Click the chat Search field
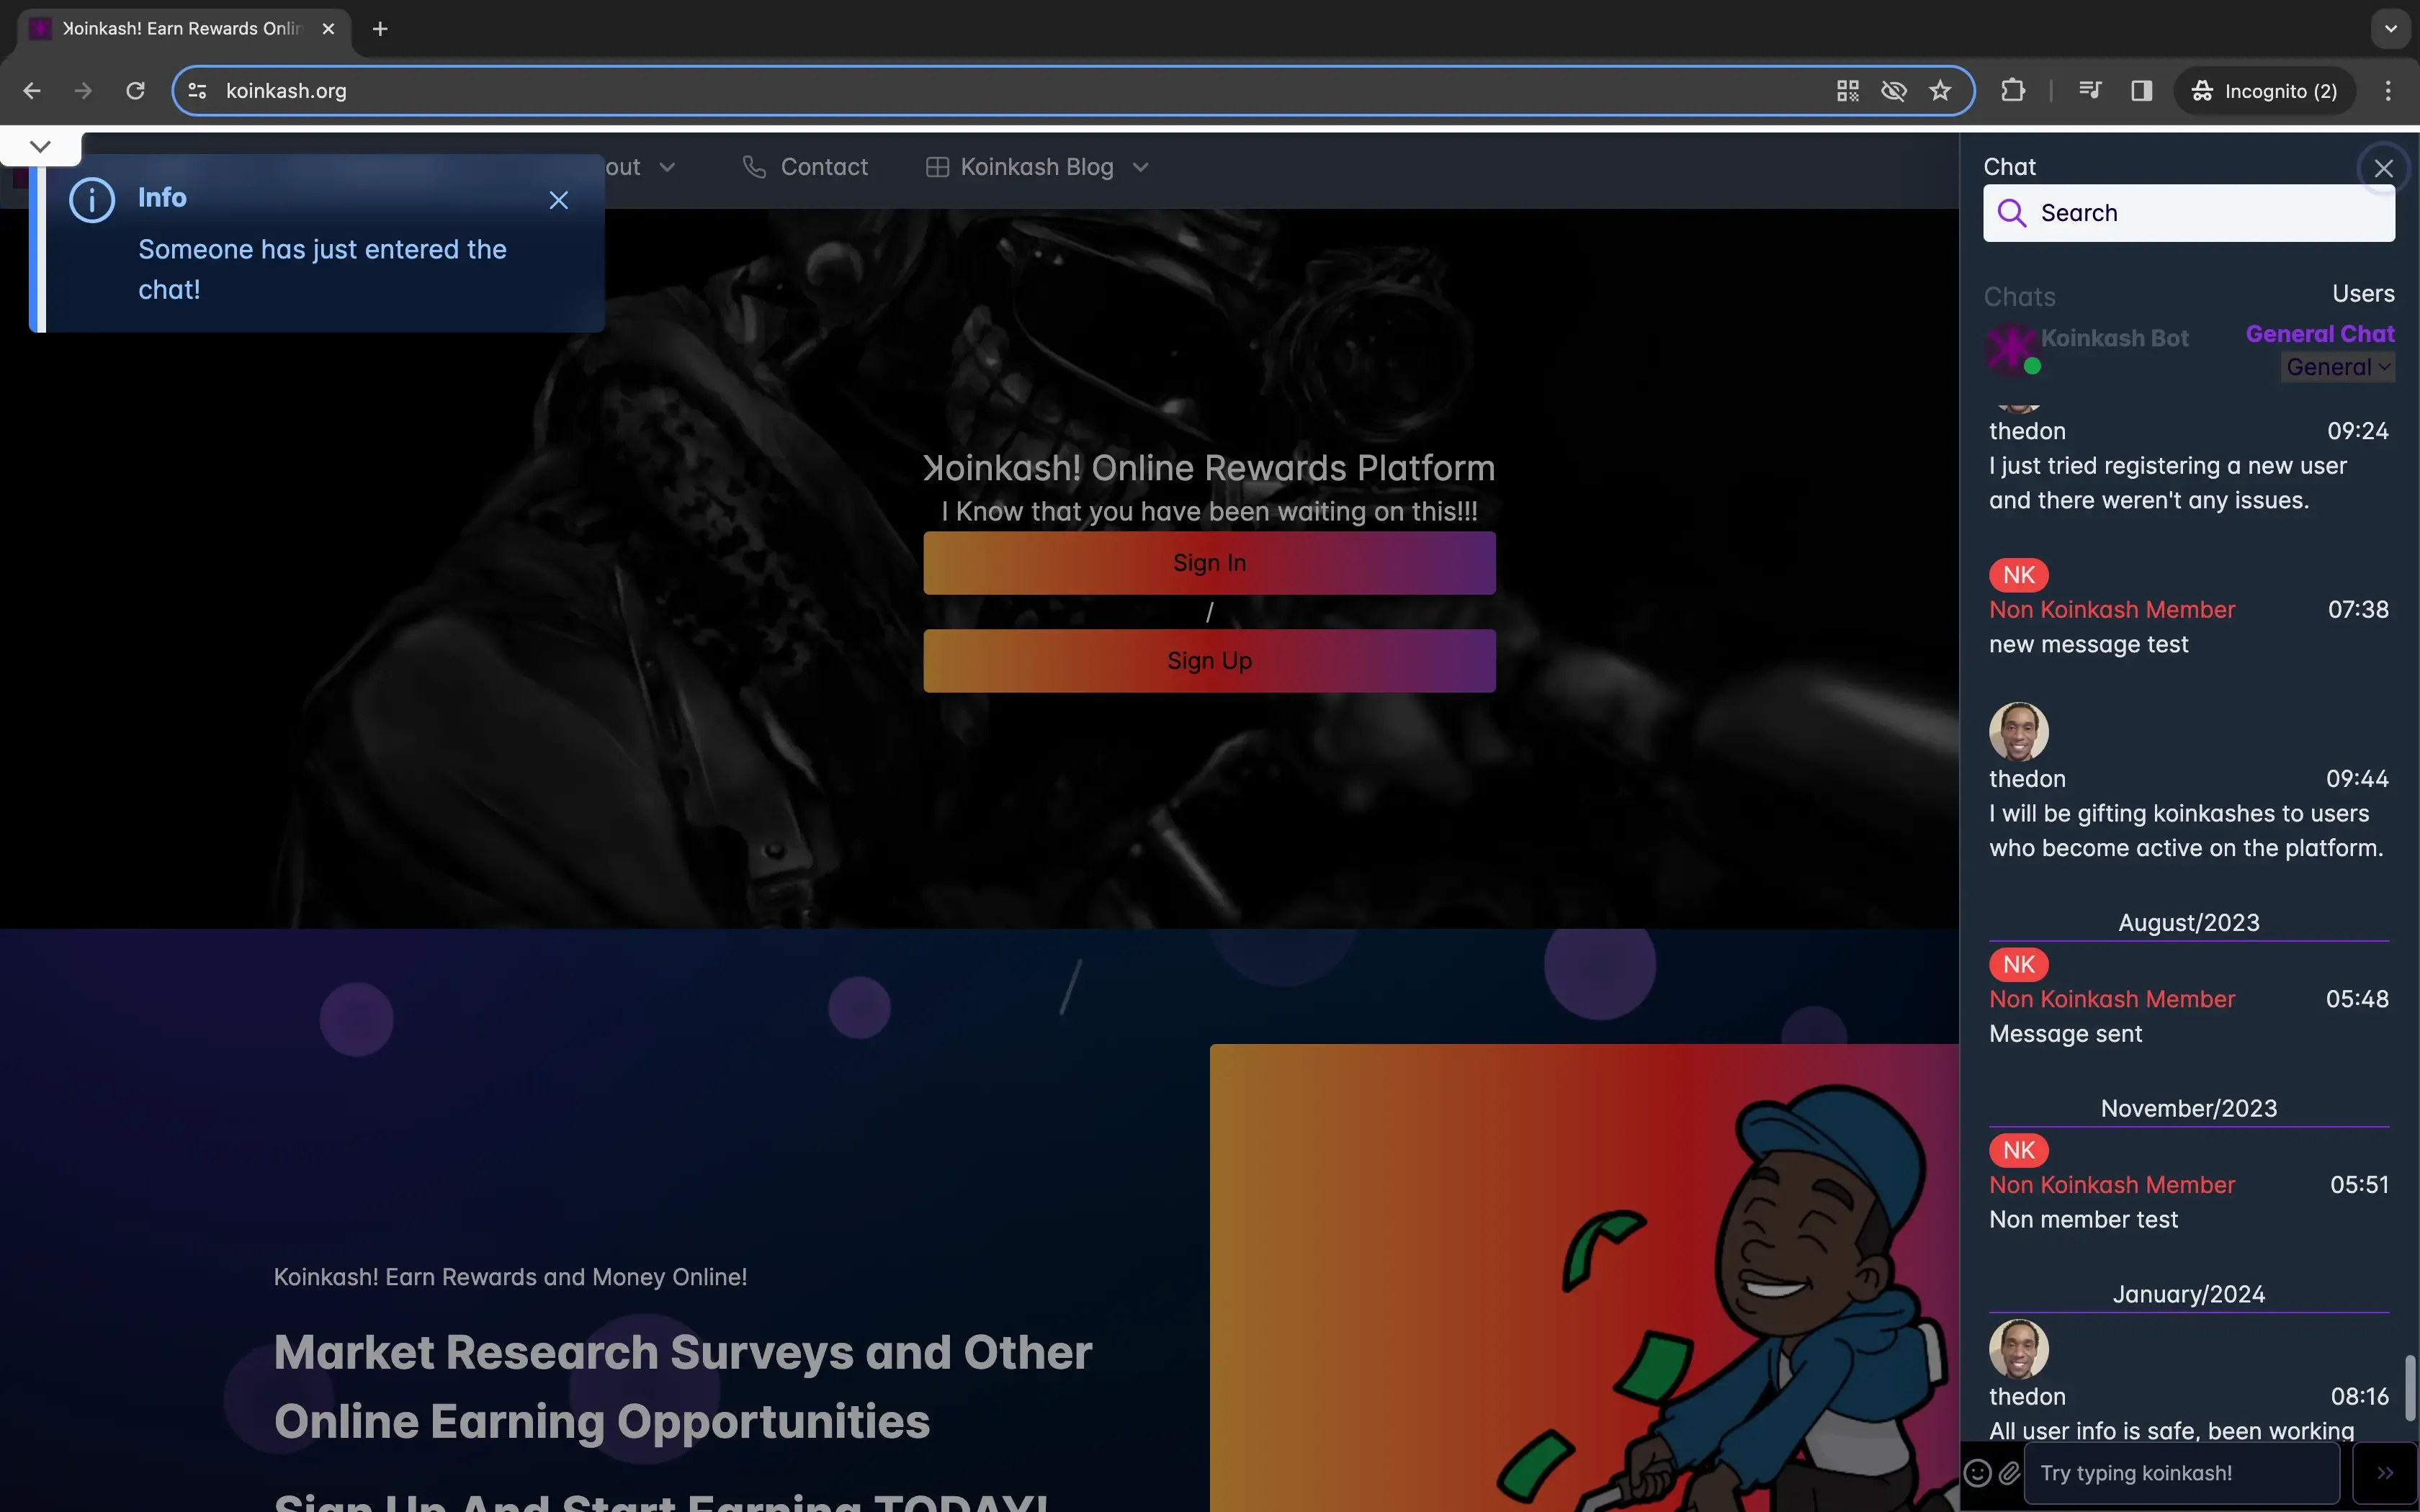Screen dimensions: 2420x1512 point(2189,213)
